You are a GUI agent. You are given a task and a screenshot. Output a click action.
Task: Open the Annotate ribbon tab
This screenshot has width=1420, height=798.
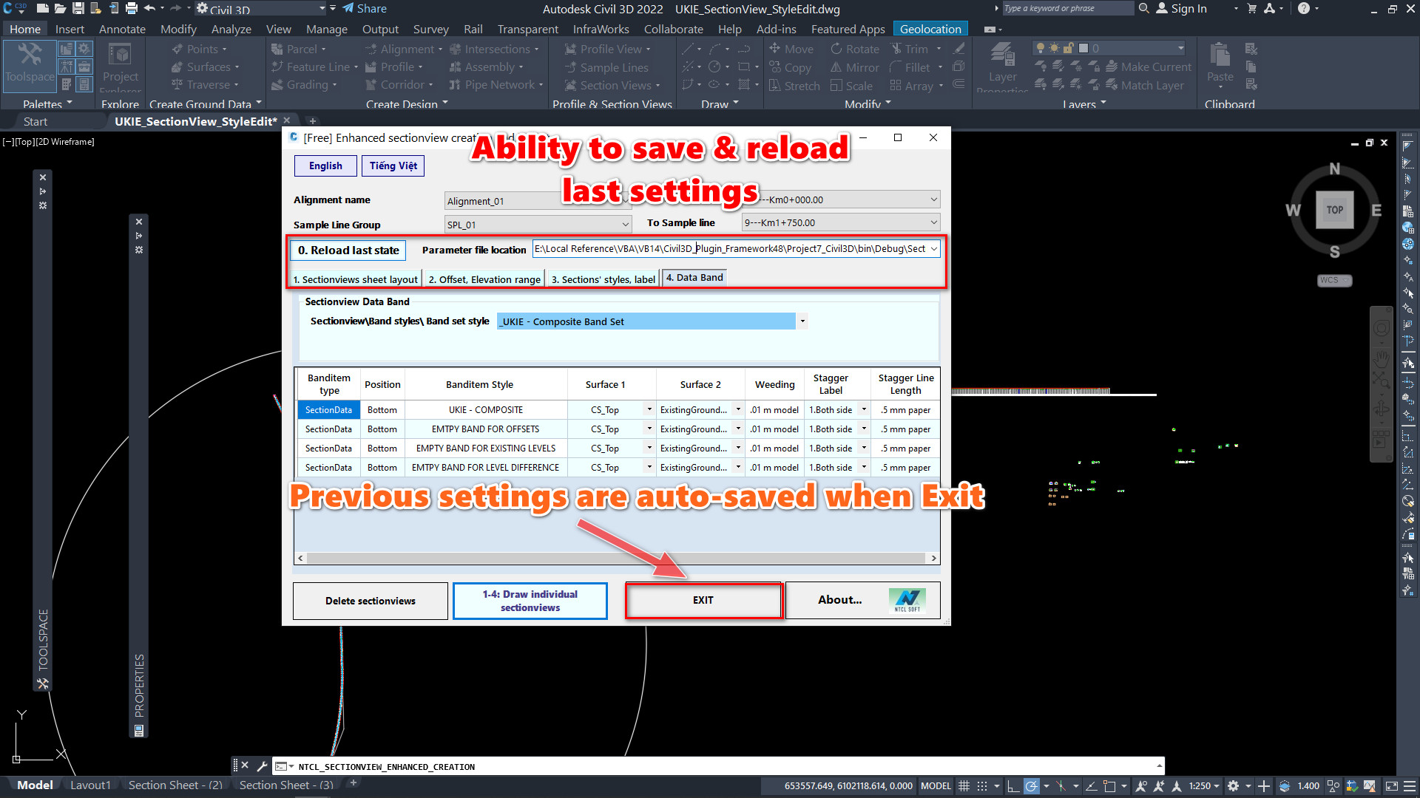point(122,29)
